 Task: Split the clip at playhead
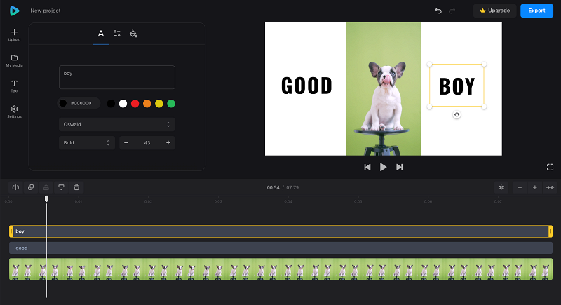point(15,187)
